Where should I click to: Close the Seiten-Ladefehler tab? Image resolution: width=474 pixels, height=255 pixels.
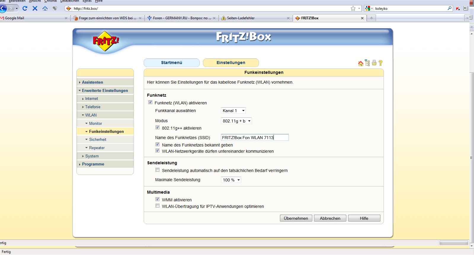tap(288, 18)
